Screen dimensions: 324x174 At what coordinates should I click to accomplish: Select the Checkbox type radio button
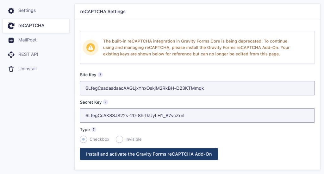pyautogui.click(x=84, y=139)
